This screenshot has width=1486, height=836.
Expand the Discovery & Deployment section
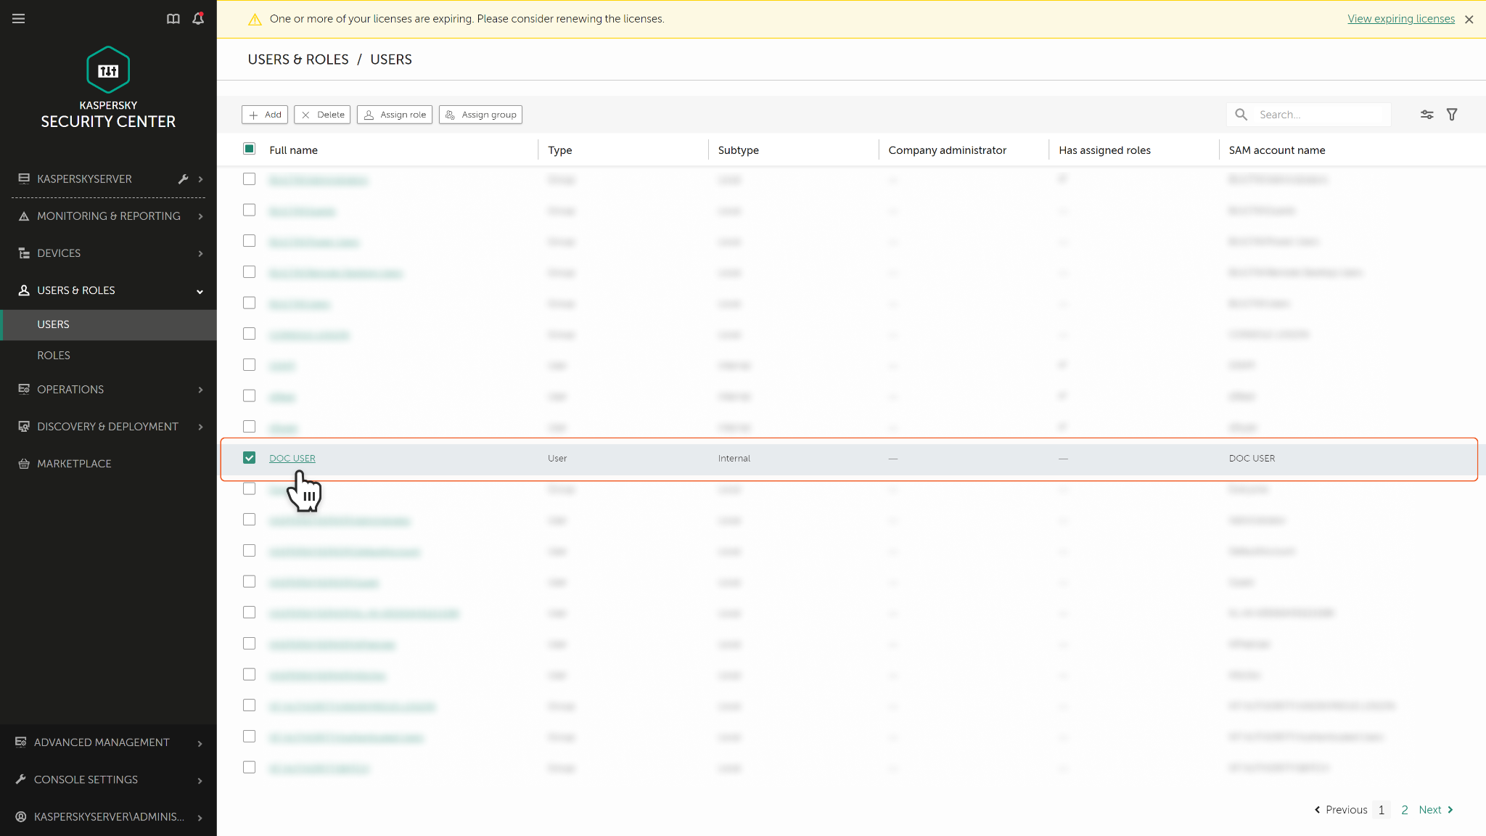(x=108, y=427)
